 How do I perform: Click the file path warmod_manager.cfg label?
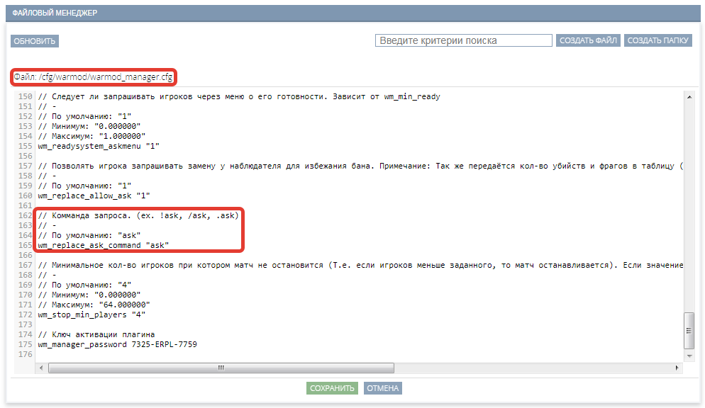93,77
